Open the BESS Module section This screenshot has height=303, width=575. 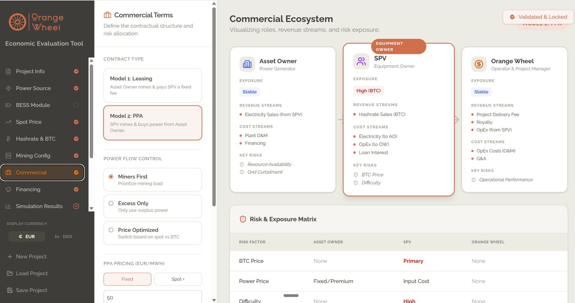tap(42, 105)
